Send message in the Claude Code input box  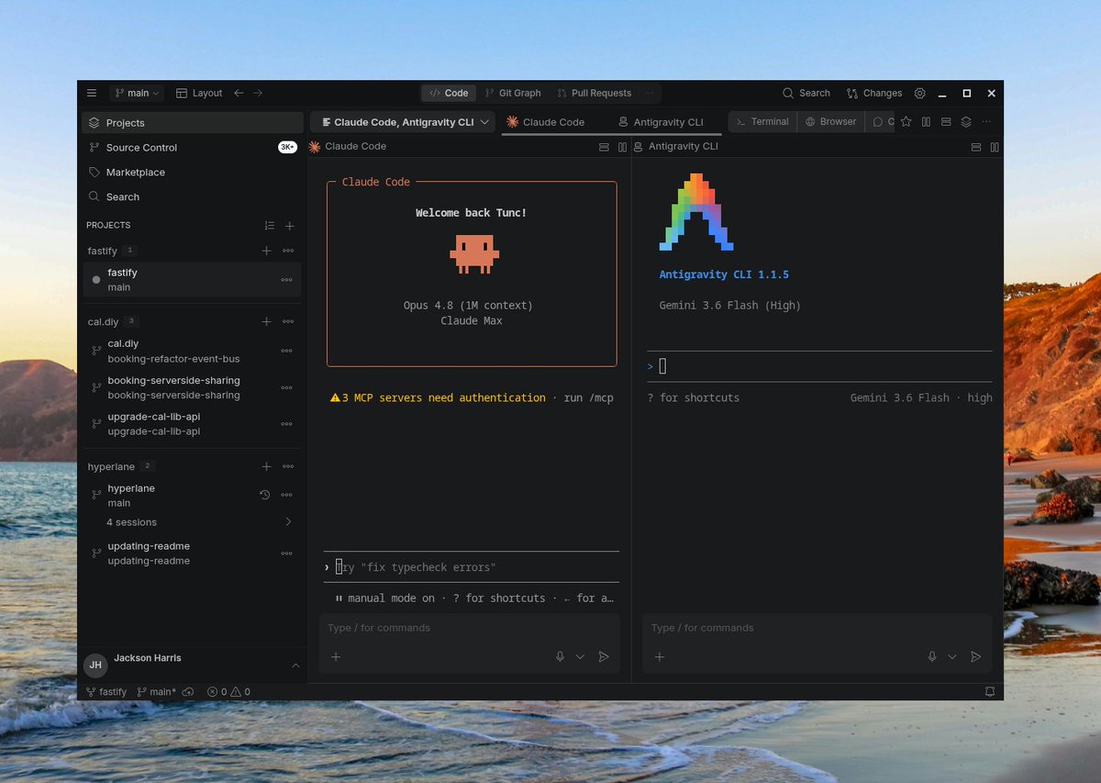(x=603, y=656)
